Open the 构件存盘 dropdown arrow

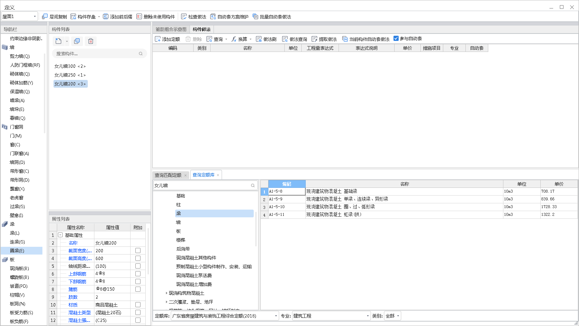point(99,17)
